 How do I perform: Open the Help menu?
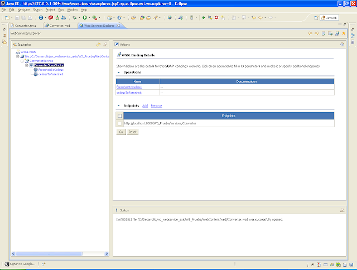[x=84, y=10]
